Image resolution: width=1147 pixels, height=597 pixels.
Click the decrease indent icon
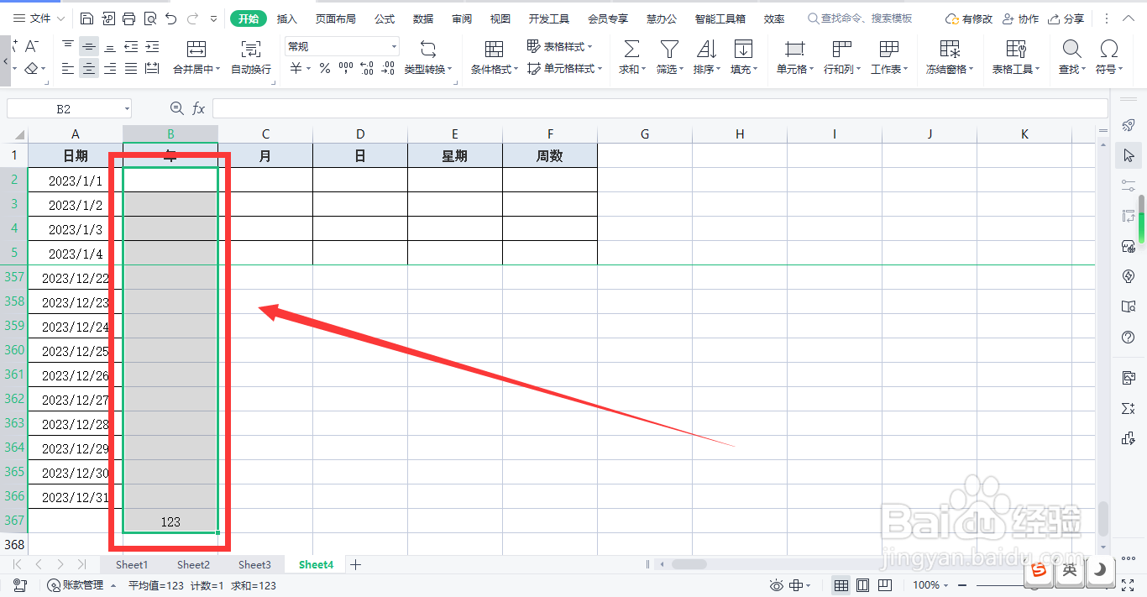pyautogui.click(x=131, y=47)
